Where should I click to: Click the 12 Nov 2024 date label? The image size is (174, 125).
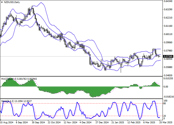70,123
